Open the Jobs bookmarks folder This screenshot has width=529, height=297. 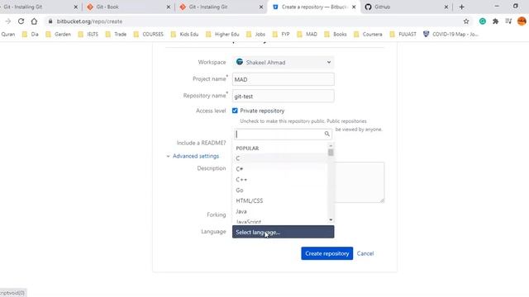[x=255, y=34]
